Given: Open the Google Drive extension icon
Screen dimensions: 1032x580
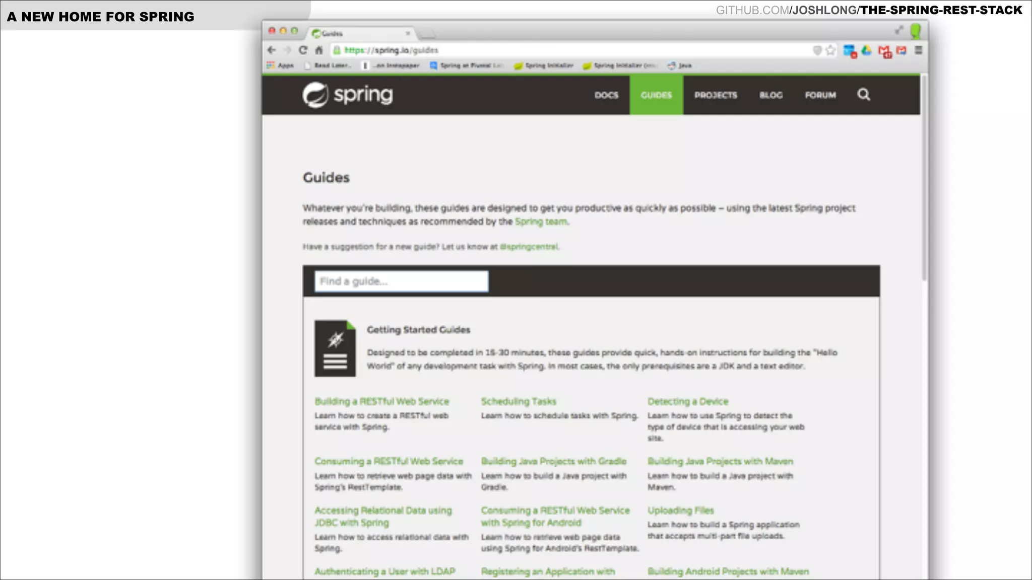Looking at the screenshot, I should [866, 50].
